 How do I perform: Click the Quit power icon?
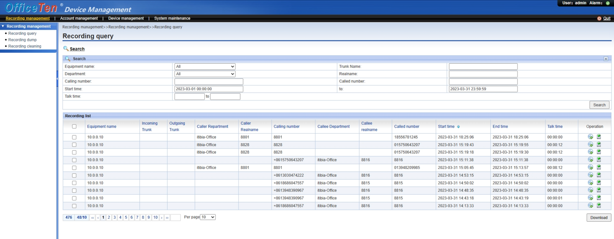click(599, 19)
